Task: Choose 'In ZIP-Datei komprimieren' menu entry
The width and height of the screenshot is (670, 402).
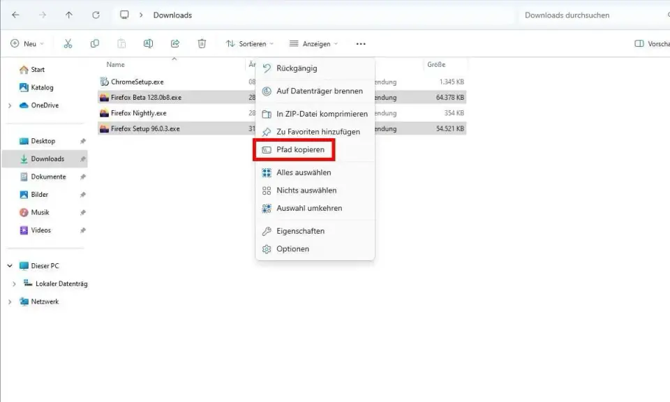Action: (x=315, y=114)
